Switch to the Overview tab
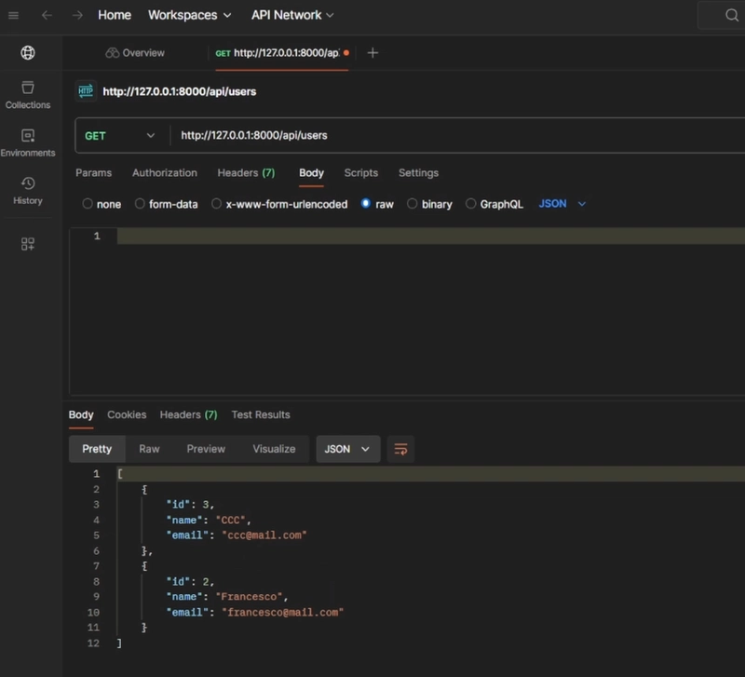This screenshot has width=745, height=677. tap(135, 53)
